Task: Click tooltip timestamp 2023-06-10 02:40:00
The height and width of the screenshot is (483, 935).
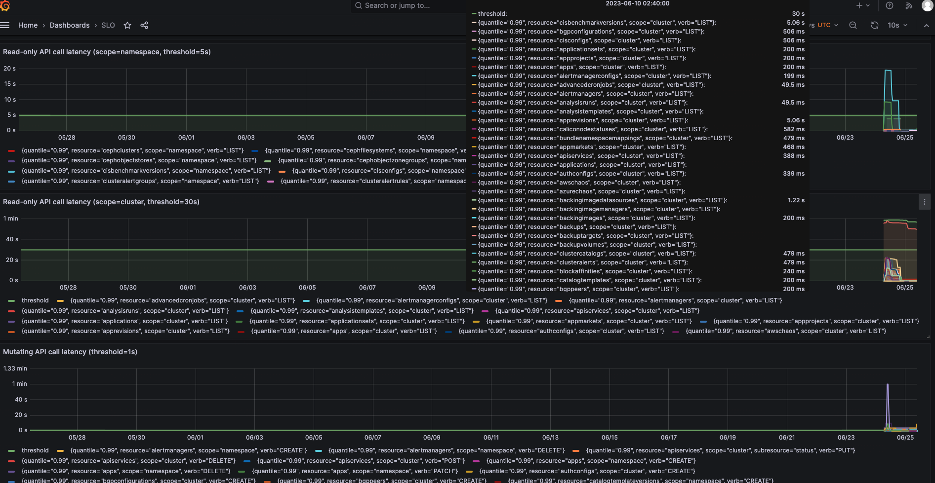Action: point(637,3)
